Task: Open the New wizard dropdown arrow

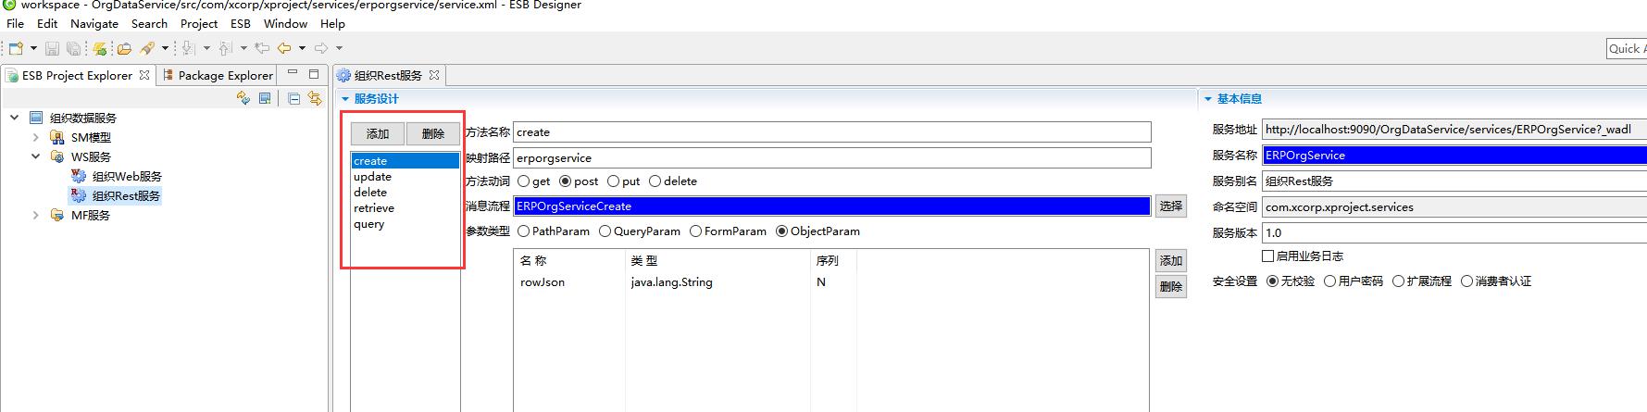Action: (x=33, y=48)
